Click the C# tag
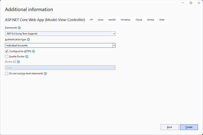Image resolution: width=203 pixels, height=135 pixels. [91, 20]
